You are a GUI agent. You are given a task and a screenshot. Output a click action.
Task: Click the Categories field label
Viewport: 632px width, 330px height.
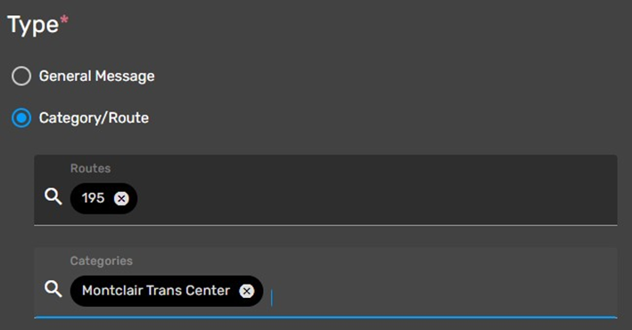click(101, 261)
